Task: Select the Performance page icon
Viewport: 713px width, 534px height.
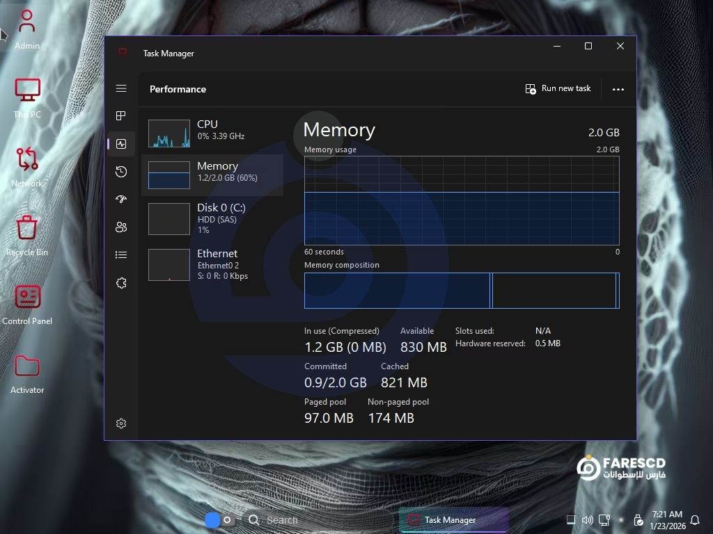Action: click(x=121, y=144)
